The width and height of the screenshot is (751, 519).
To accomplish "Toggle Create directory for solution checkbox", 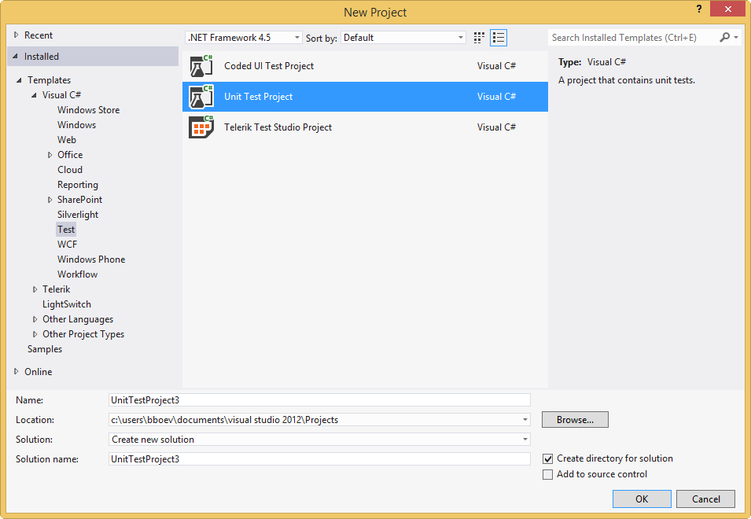I will point(547,458).
